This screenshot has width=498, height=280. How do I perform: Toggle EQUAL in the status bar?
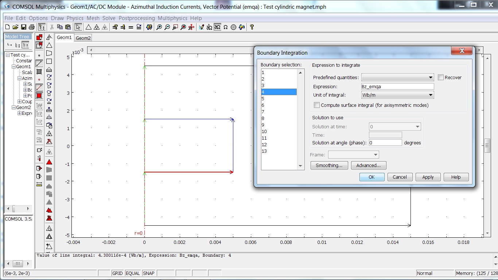click(x=133, y=273)
